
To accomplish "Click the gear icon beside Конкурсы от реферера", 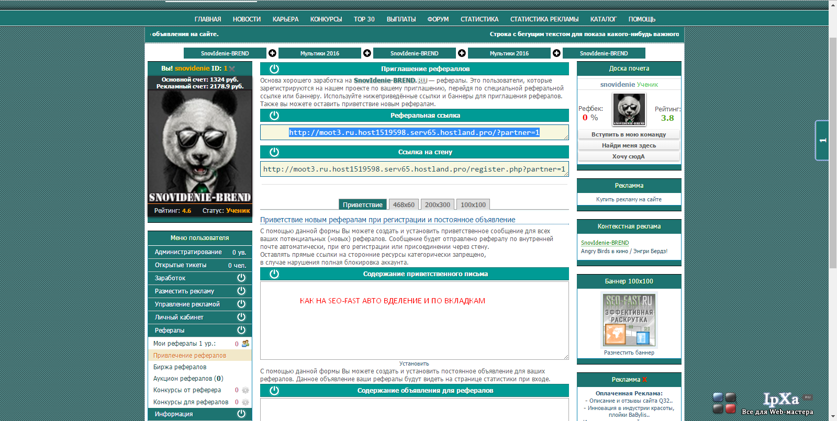I will (x=245, y=390).
